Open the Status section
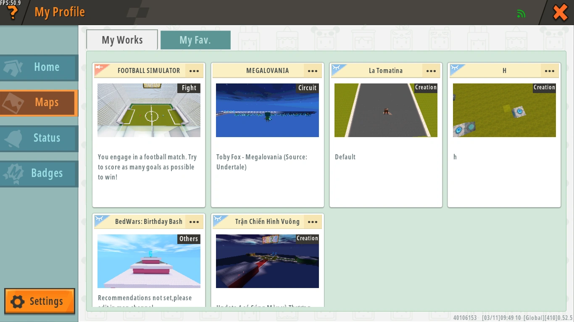This screenshot has height=322, width=574. coord(39,138)
